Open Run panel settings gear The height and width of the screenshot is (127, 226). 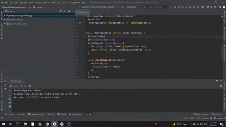[x=217, y=81]
